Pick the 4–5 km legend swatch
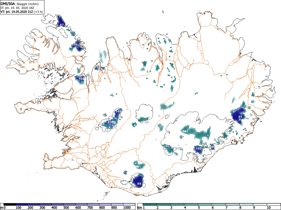The image size is (281, 210). (x=191, y=204)
